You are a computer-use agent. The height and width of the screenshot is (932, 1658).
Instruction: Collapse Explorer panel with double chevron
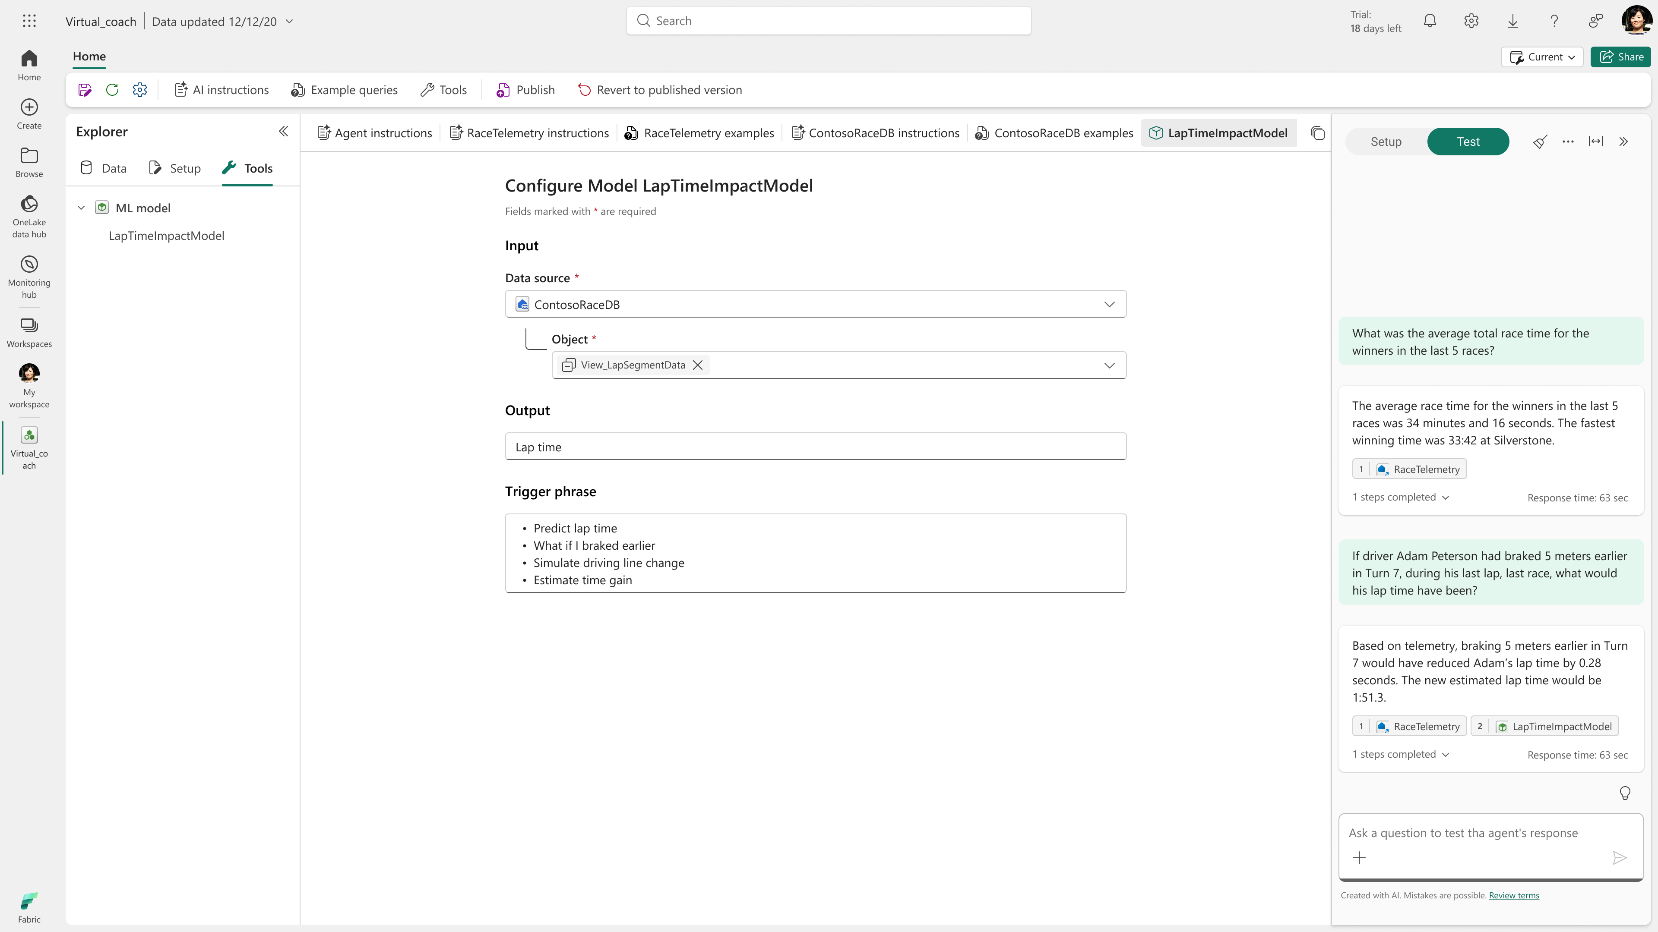point(283,131)
